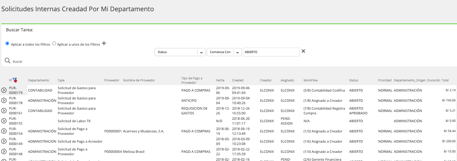
Task: Sort by Total column header
Action: point(445,80)
